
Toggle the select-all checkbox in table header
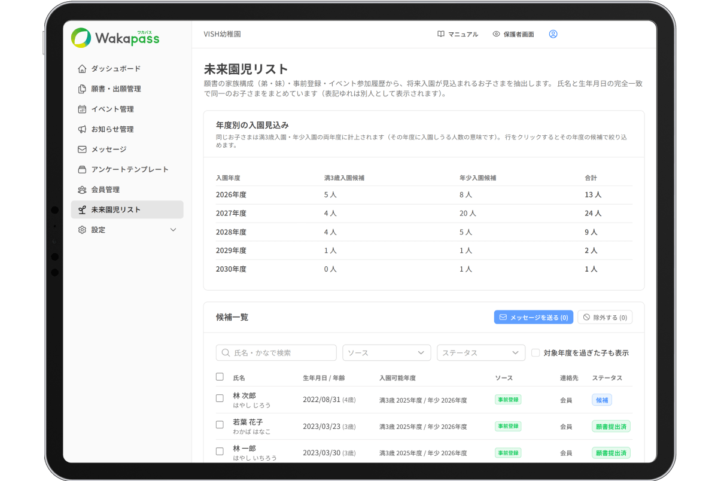(x=220, y=377)
